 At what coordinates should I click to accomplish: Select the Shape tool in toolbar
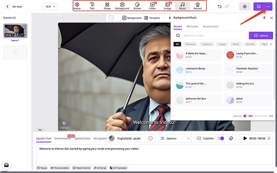tap(107, 6)
